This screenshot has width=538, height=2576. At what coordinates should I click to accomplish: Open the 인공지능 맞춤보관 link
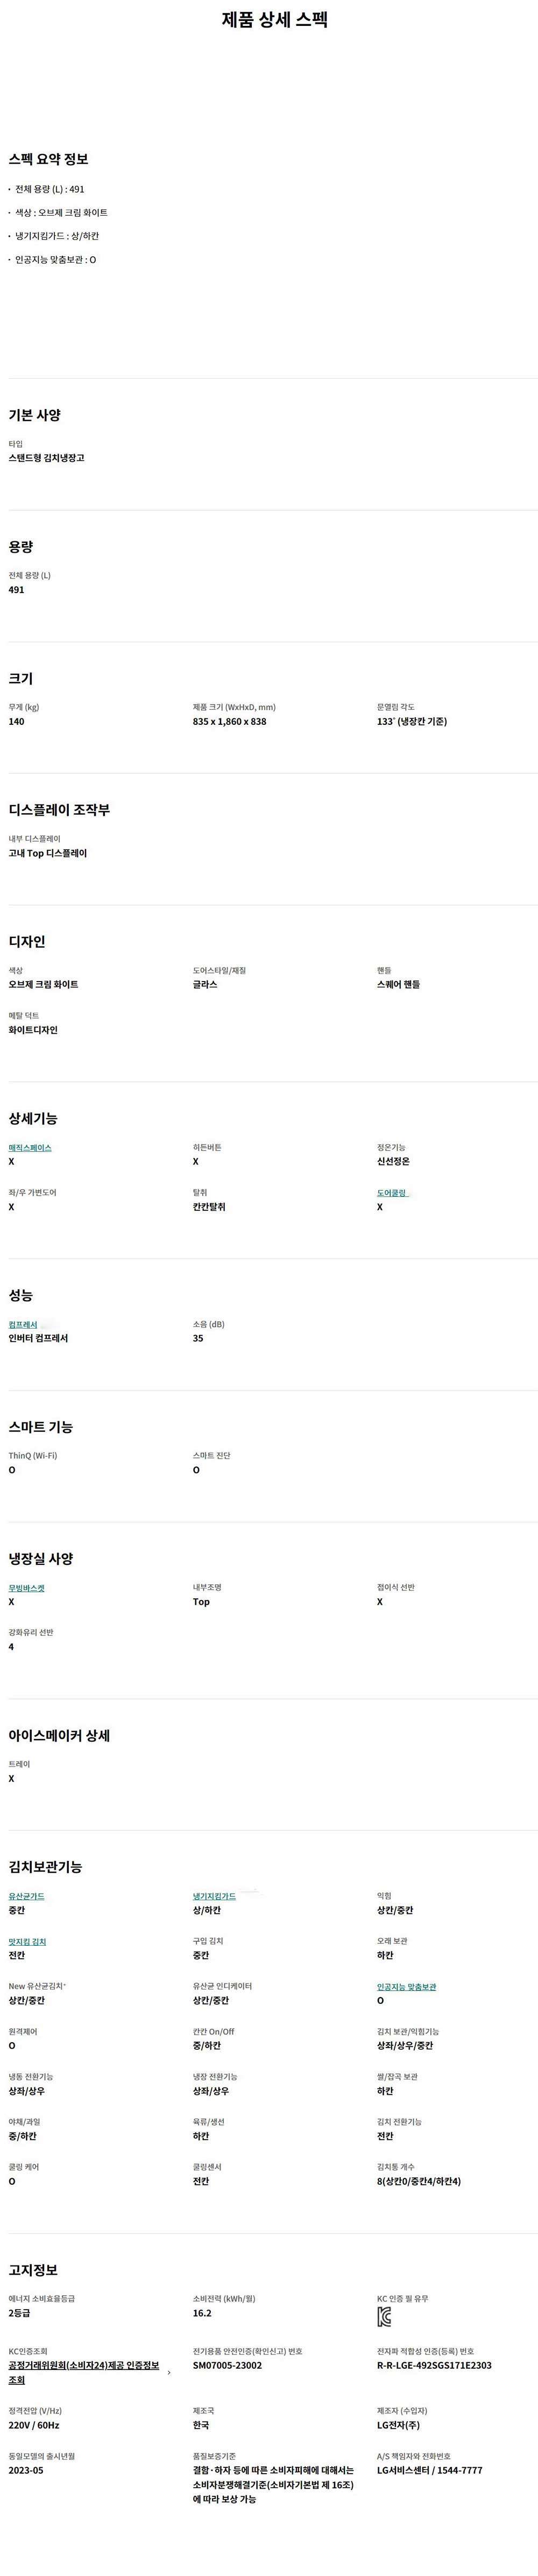click(x=407, y=1986)
